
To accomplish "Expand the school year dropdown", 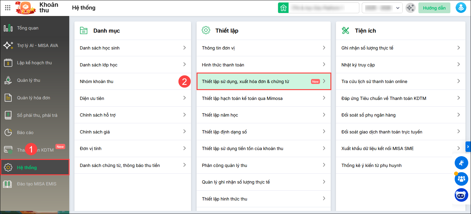I will pos(382,8).
